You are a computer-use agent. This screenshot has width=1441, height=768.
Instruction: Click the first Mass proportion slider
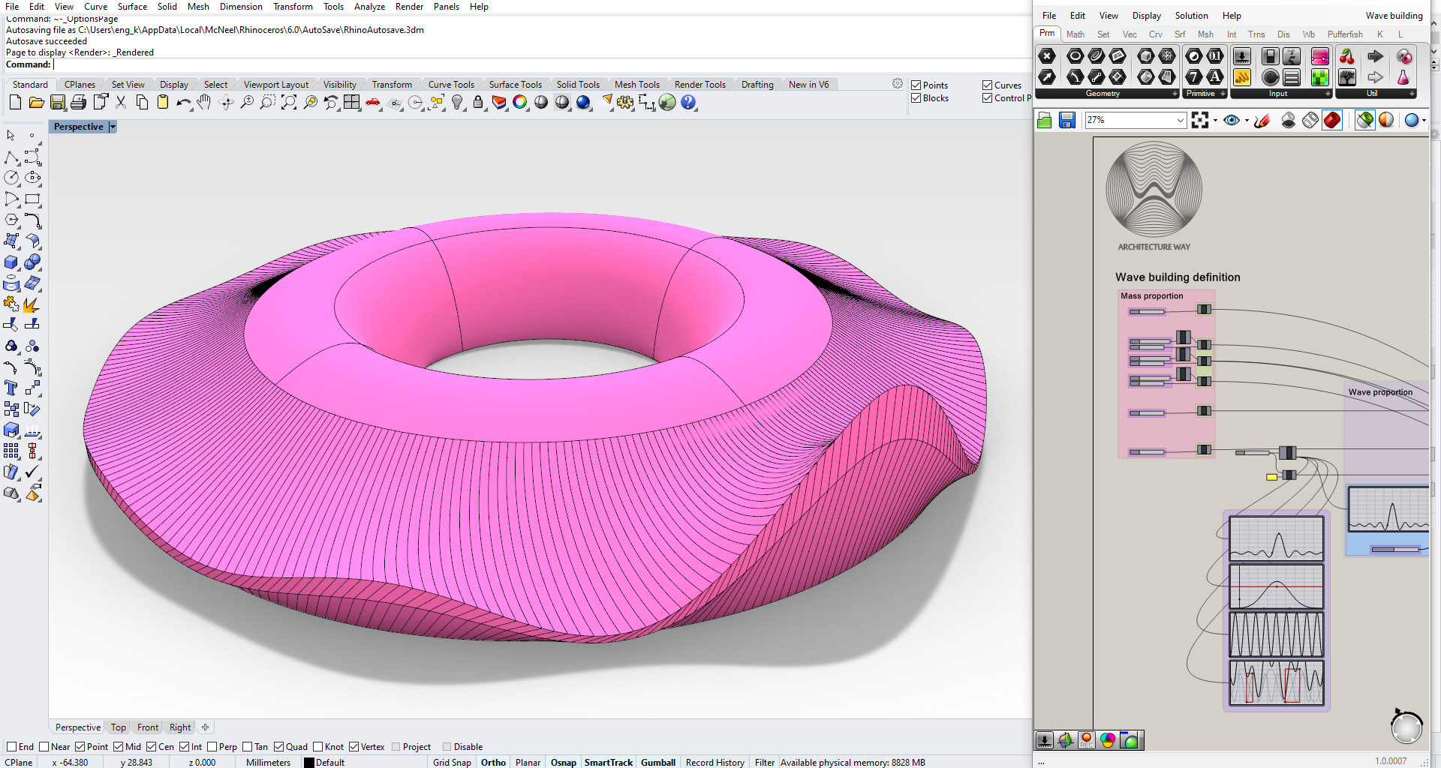pos(1147,312)
